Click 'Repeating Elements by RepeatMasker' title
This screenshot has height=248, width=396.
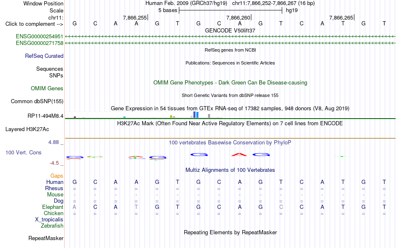point(230,232)
